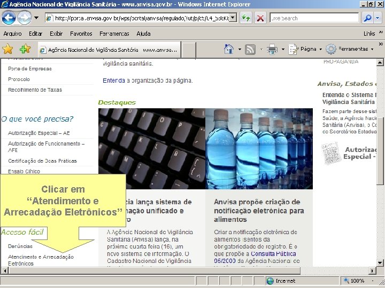Open Autorização Especial – AE link
385x288 pixels.
tap(39, 133)
